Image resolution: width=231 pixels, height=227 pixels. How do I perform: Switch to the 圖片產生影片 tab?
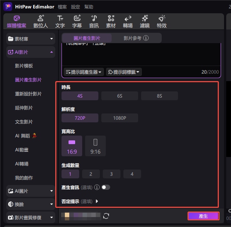tap(87, 38)
